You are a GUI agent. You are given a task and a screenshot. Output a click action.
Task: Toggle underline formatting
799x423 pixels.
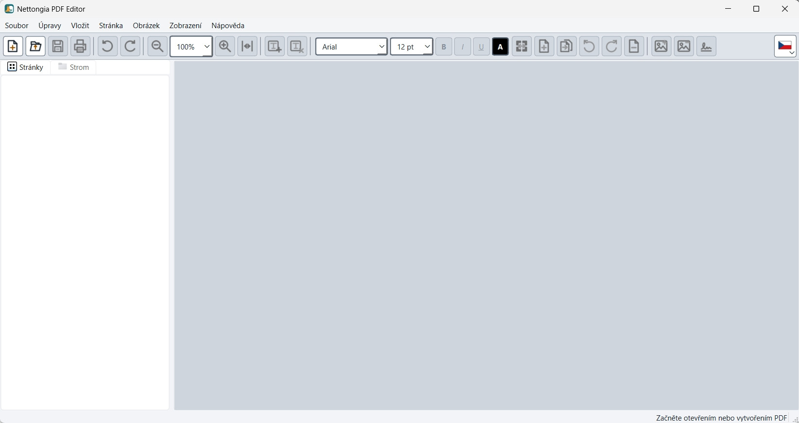[x=481, y=47]
